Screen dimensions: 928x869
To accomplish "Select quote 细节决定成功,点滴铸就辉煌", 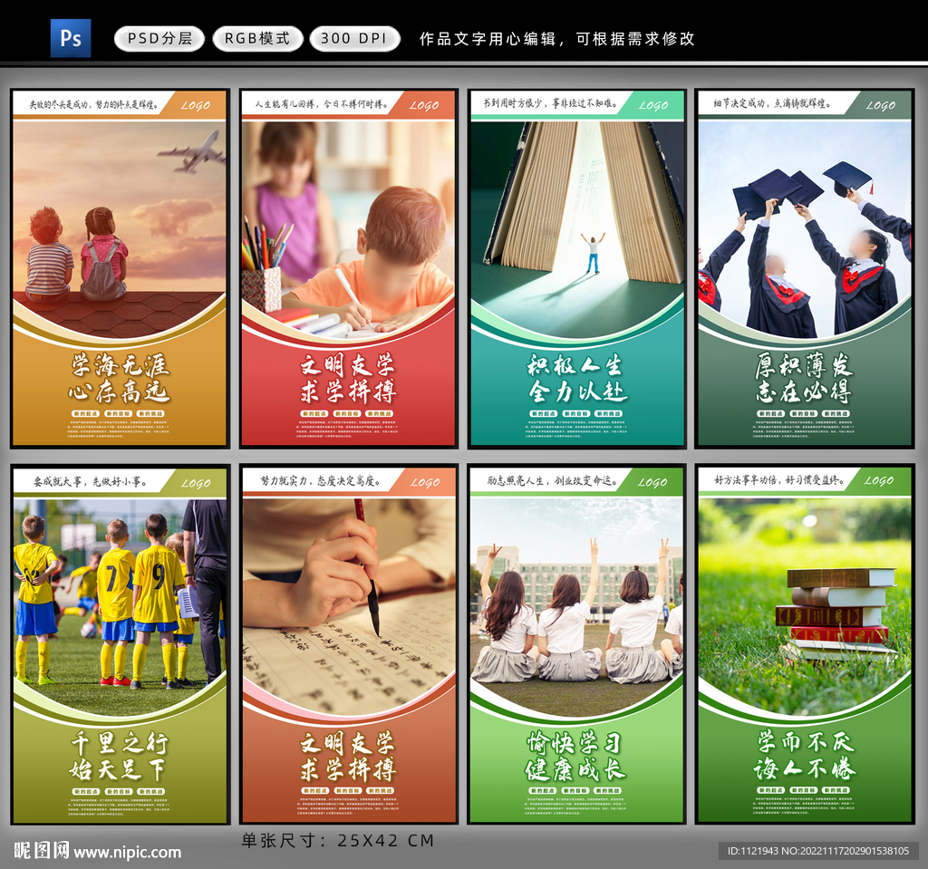I will tap(772, 103).
